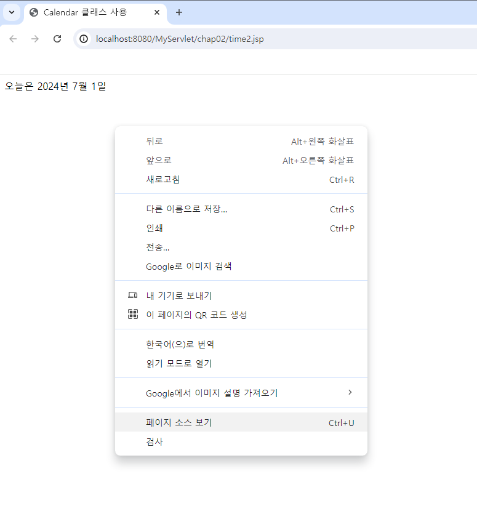Open the tab search dropdown arrow
Screen dimensions: 477x527
click(12, 12)
